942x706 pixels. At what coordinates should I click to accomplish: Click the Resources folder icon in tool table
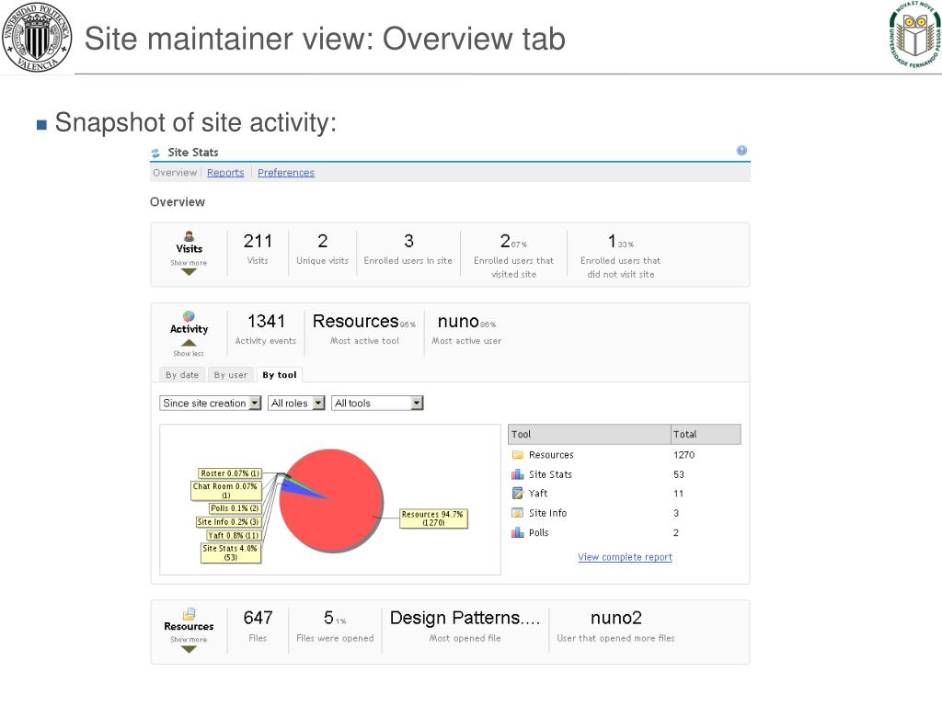[x=517, y=454]
